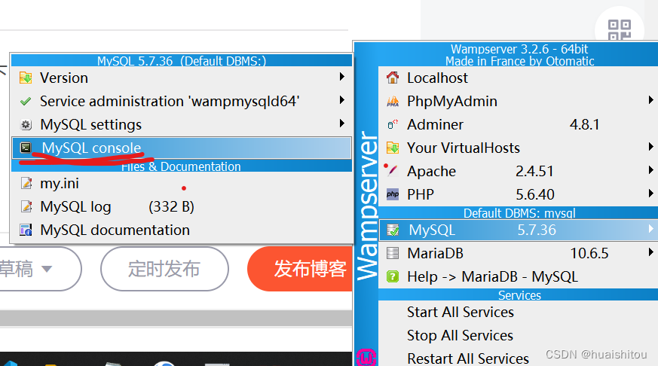
Task: Open the MySQL log entry
Action: pos(182,206)
